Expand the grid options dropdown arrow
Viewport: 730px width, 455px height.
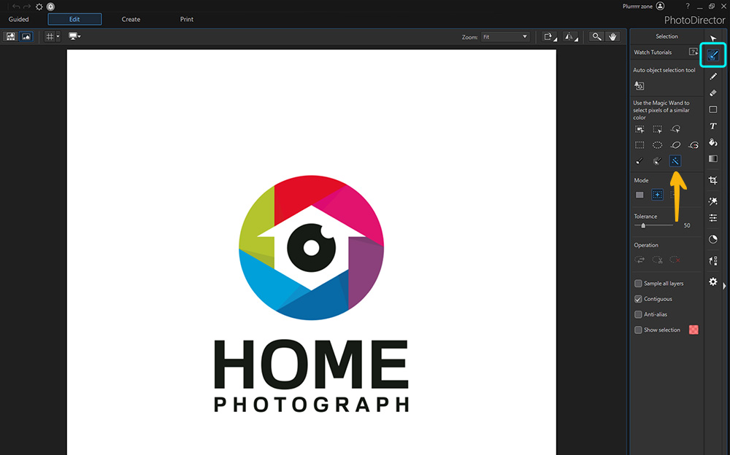point(58,36)
